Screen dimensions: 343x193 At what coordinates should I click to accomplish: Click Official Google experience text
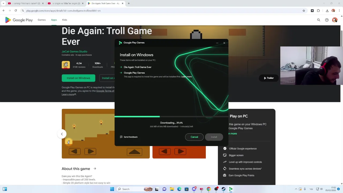(x=243, y=149)
